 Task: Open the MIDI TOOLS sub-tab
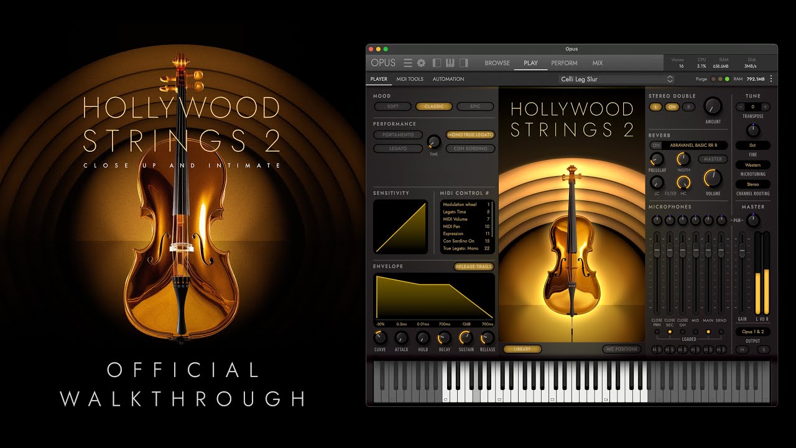click(x=410, y=79)
